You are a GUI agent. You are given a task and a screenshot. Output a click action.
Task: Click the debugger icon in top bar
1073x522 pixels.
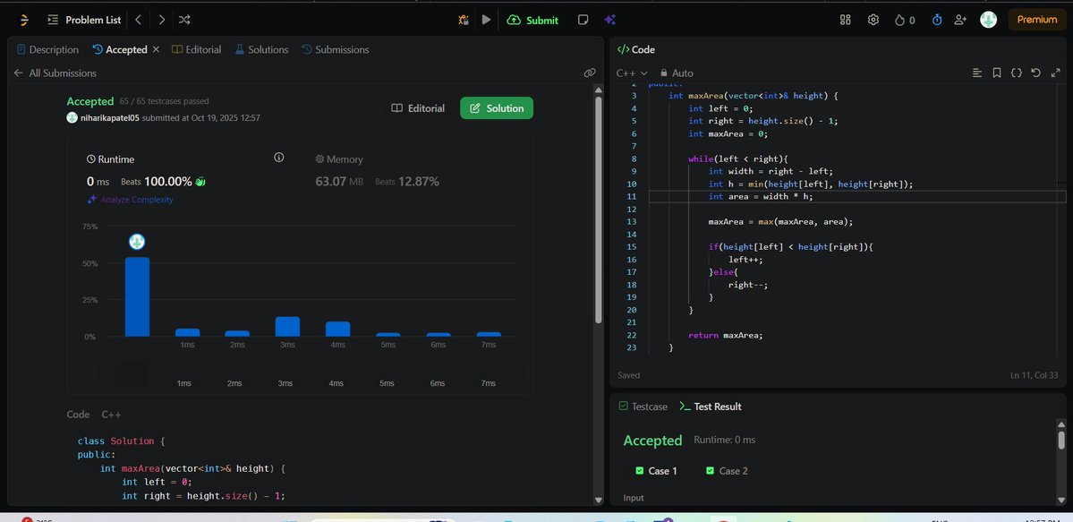coord(464,20)
